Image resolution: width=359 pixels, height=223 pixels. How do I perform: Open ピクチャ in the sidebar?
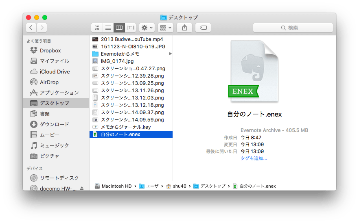tap(56, 156)
